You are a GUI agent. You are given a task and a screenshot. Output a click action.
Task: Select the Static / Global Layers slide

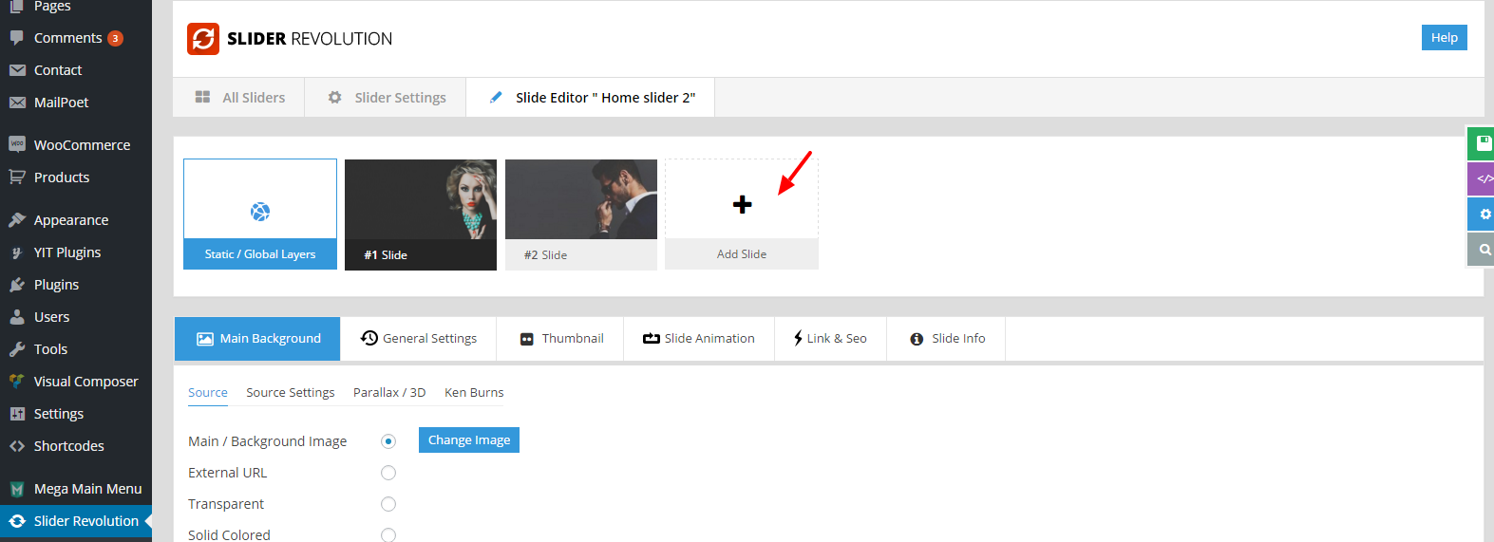[x=260, y=215]
